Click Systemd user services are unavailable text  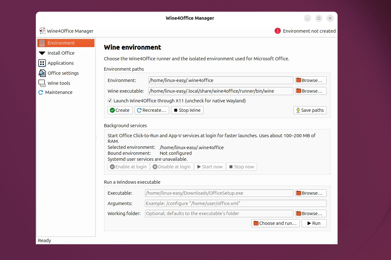[147, 159]
